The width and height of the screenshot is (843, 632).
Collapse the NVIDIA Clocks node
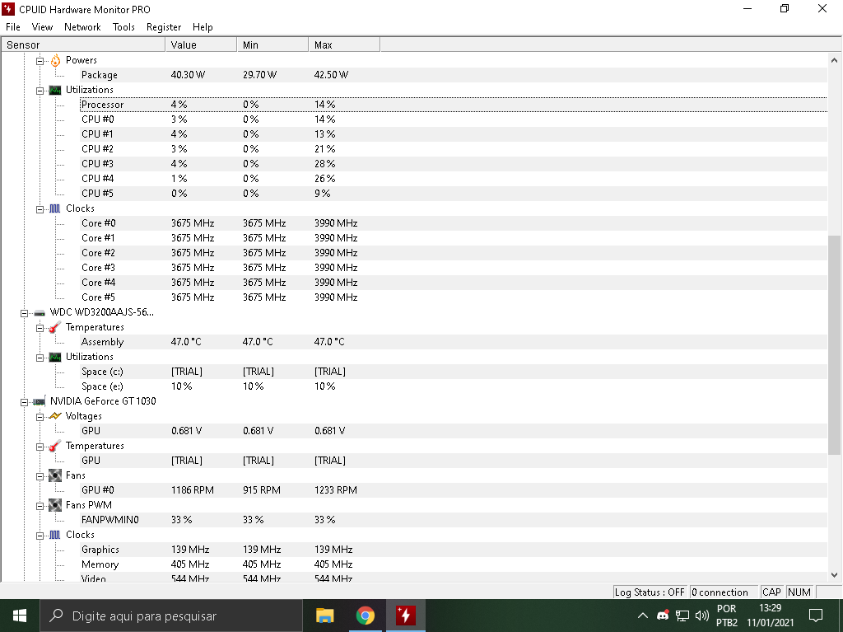coord(40,535)
